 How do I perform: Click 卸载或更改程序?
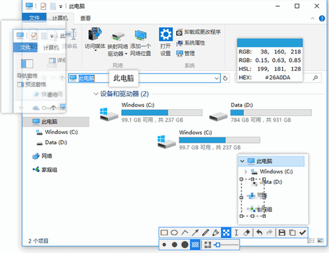(199, 32)
